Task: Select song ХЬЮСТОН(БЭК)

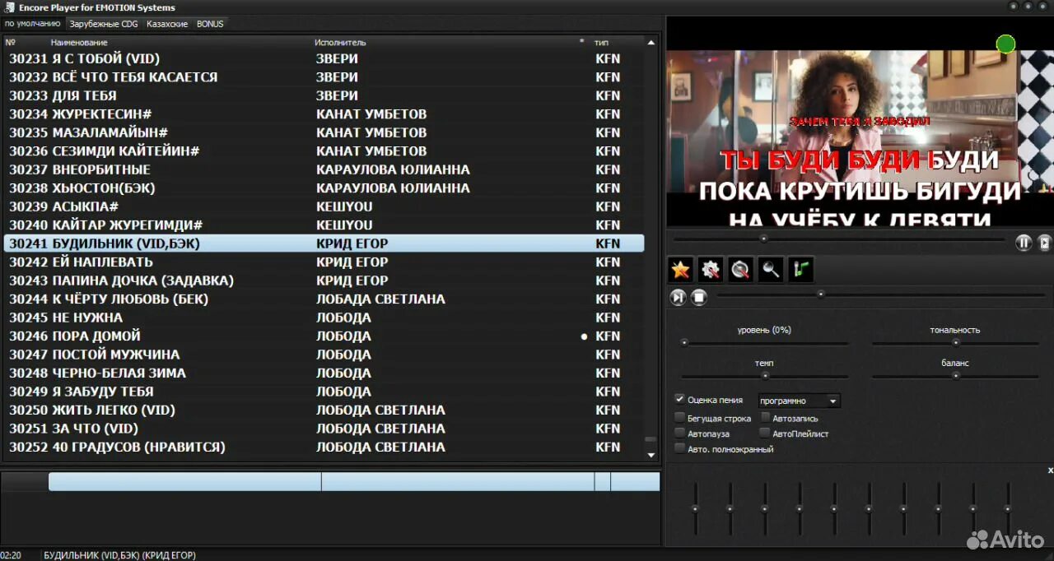Action: 324,188
